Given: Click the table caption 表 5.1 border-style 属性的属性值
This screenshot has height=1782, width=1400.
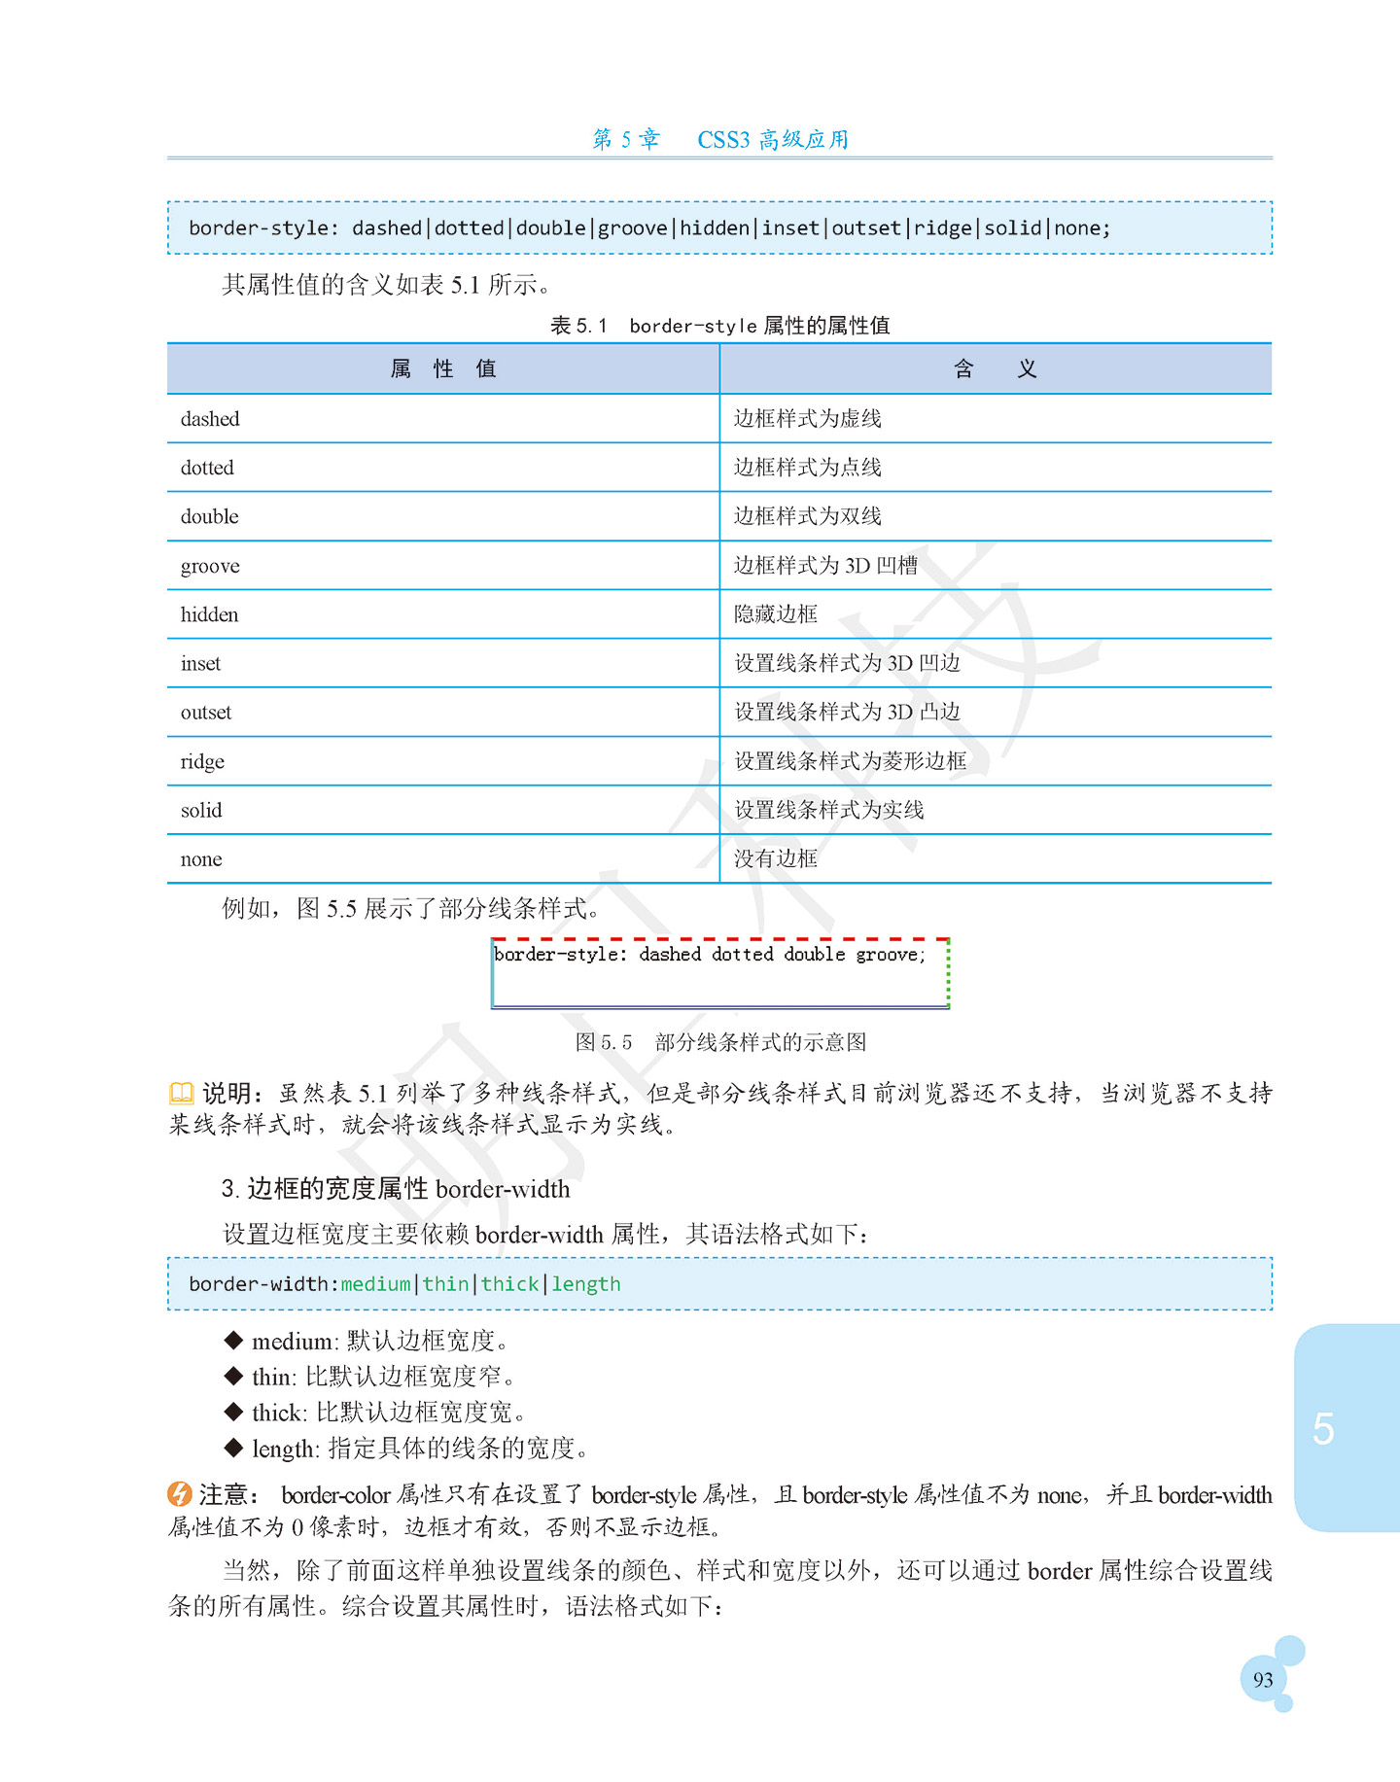Looking at the screenshot, I should (x=720, y=326).
